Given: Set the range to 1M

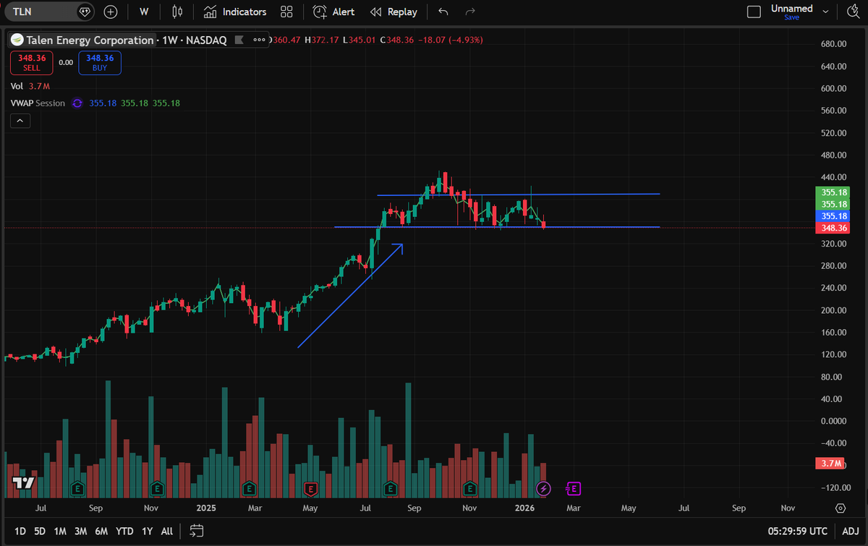Looking at the screenshot, I should coord(60,531).
